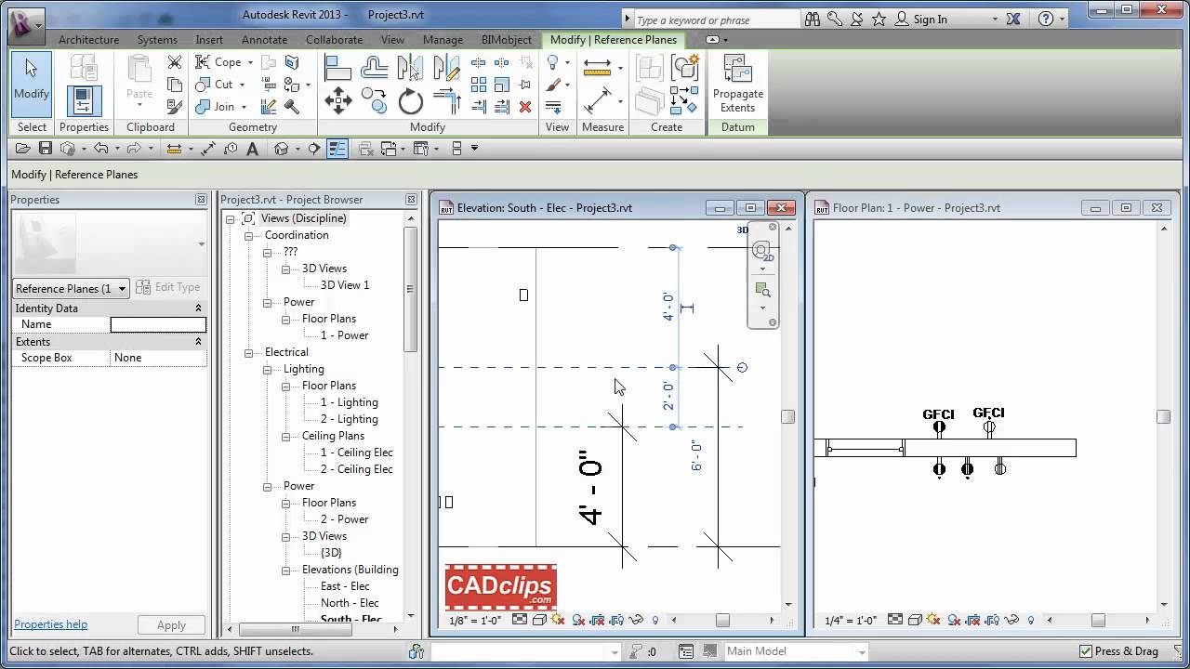The height and width of the screenshot is (669, 1190).
Task: Open Properties help link
Action: click(50, 623)
